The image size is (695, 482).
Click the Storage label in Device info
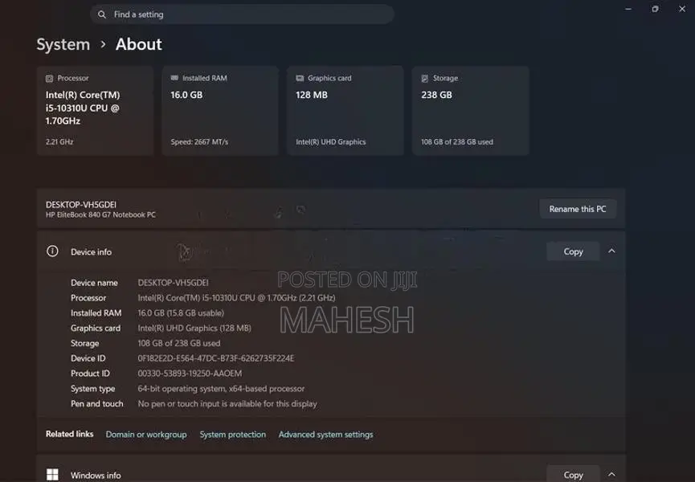pos(84,343)
